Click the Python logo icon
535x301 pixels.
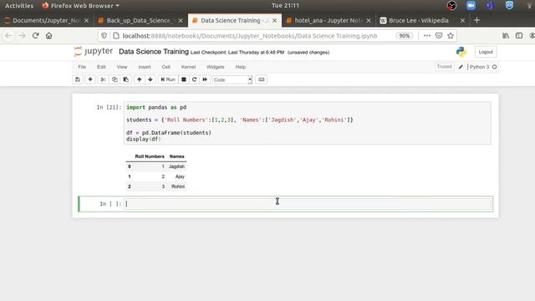point(461,52)
